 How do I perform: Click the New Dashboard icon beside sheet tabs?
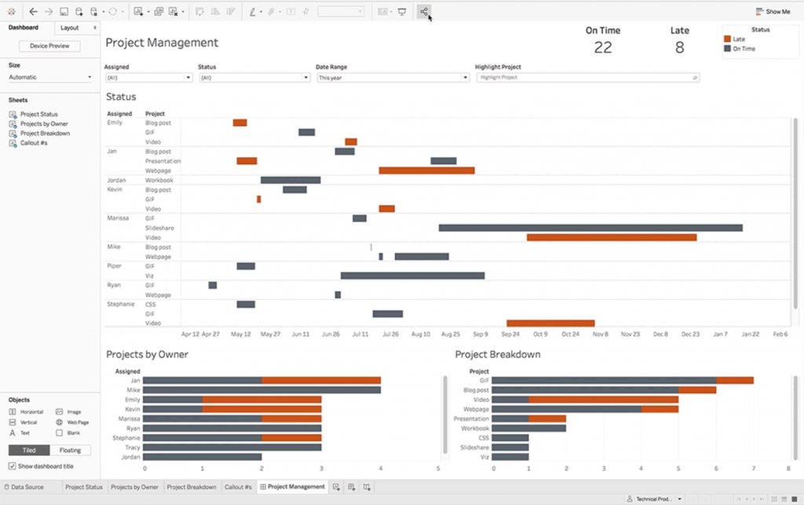(x=352, y=487)
